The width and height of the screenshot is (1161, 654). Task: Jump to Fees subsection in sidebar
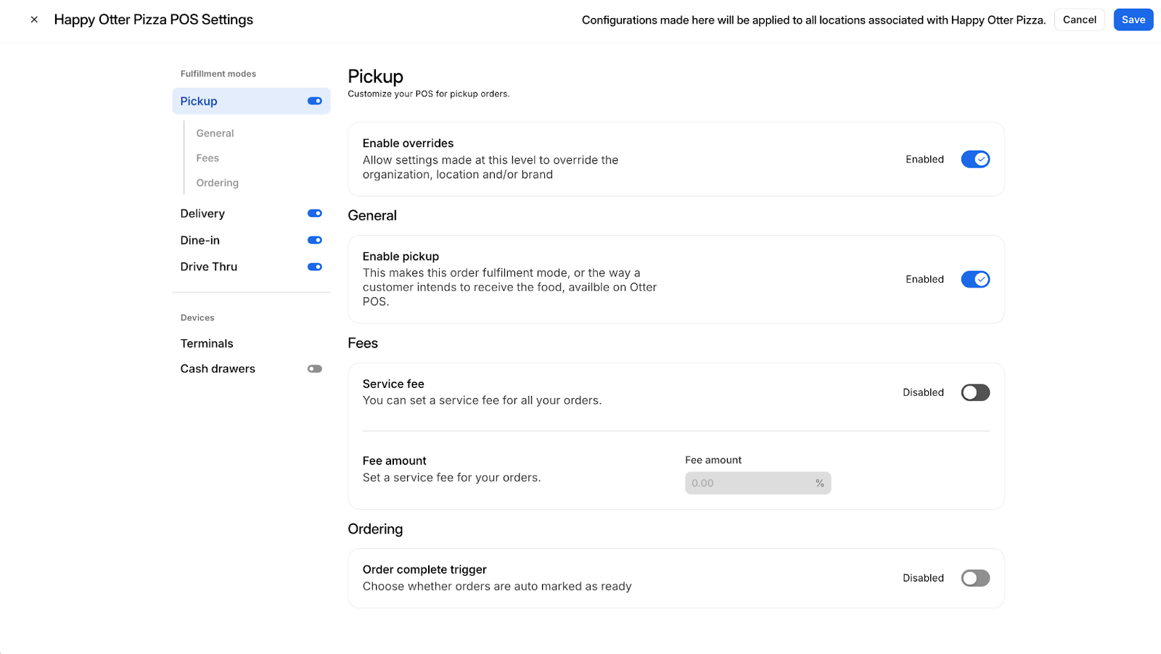coord(208,158)
